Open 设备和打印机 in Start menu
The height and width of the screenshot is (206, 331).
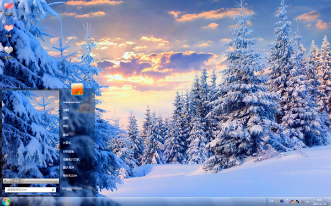tap(71, 159)
